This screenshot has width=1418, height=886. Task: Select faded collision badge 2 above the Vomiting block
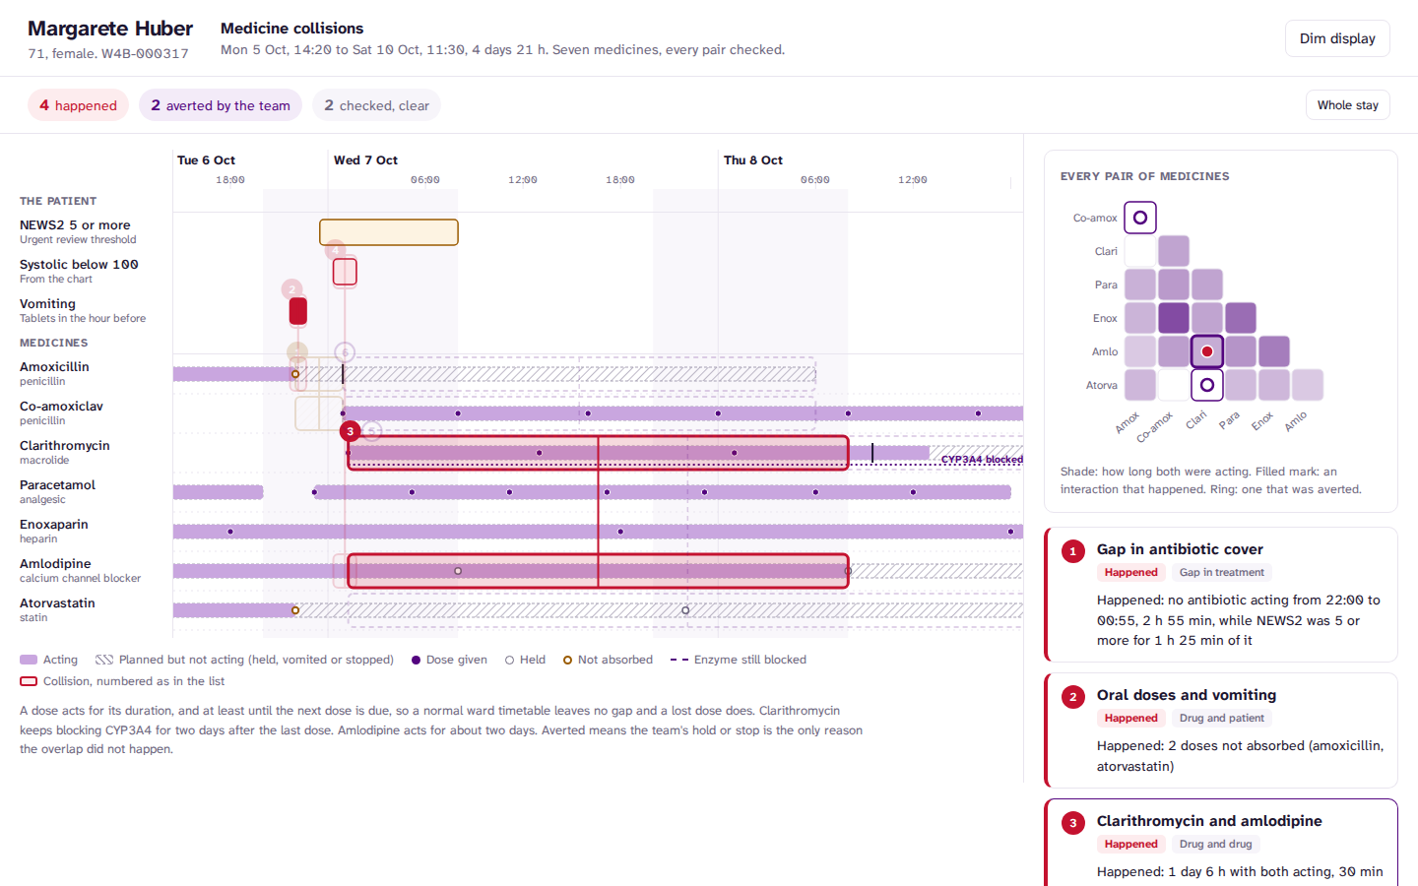[x=291, y=289]
